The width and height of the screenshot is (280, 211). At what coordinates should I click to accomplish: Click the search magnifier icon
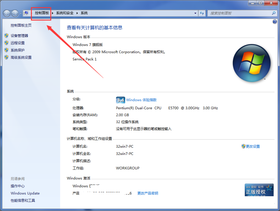(274, 13)
